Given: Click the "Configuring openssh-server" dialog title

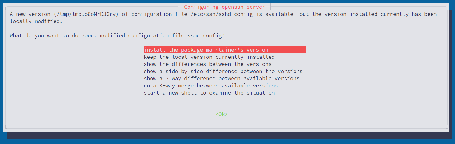Looking at the screenshot, I should pos(225,7).
